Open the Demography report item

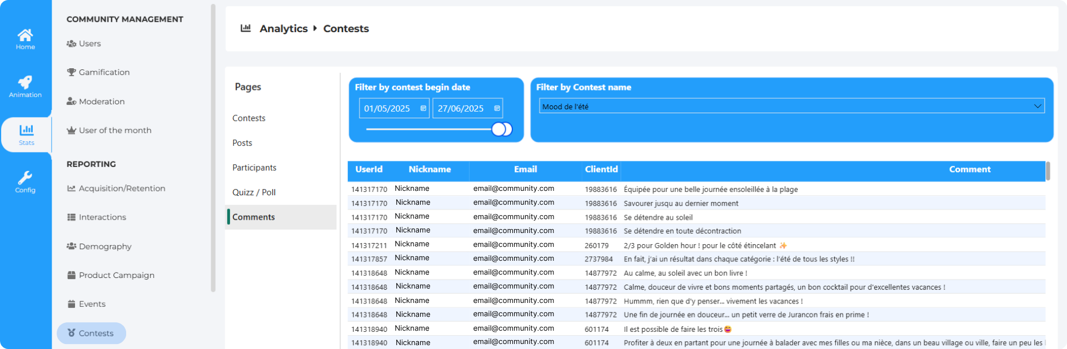pyautogui.click(x=105, y=246)
